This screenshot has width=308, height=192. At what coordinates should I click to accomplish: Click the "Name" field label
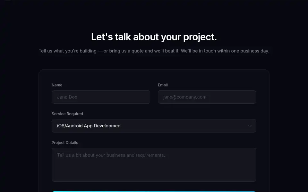click(57, 85)
